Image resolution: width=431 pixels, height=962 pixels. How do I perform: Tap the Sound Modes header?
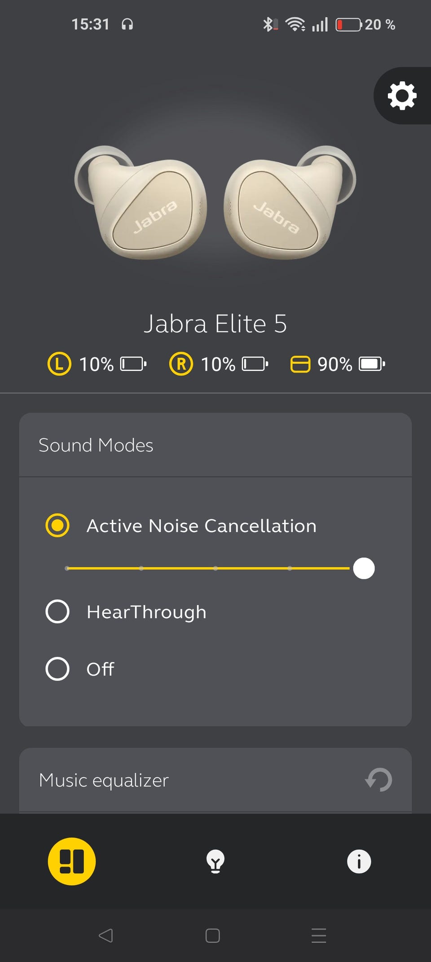click(96, 446)
